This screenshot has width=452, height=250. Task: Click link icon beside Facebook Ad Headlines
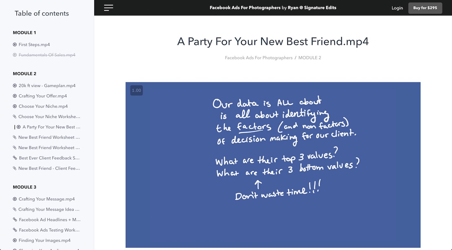click(x=15, y=220)
